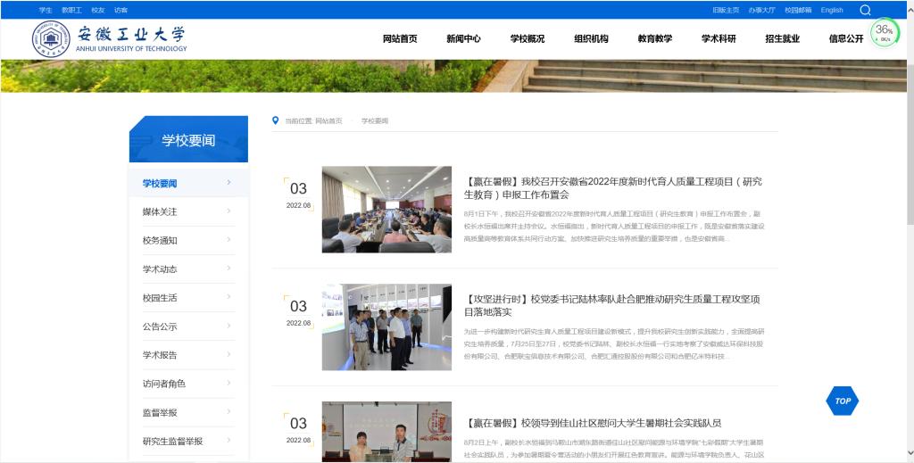Viewport: 914px width, 463px height.
Task: Expand the 媒体关注 sidebar arrow
Action: 228,211
